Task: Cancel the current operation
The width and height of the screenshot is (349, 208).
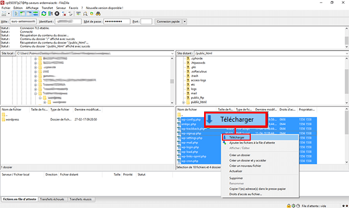Action: [x=57, y=14]
